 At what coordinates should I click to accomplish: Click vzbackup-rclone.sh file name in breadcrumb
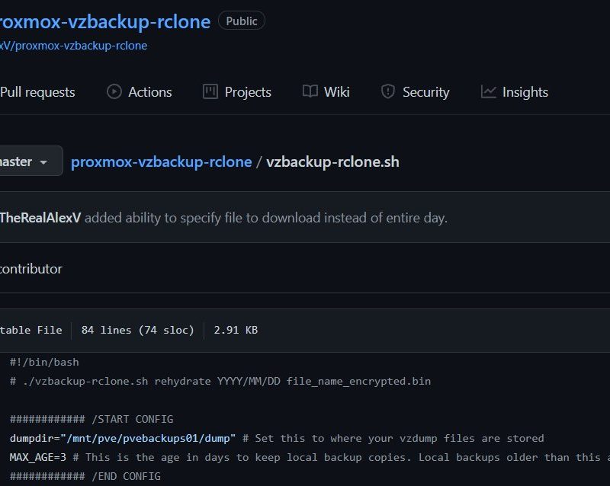(x=332, y=161)
